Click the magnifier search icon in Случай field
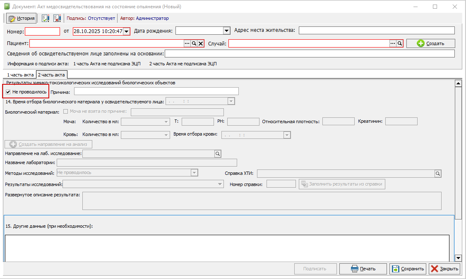Screen dimensions: 466x279 point(400,43)
